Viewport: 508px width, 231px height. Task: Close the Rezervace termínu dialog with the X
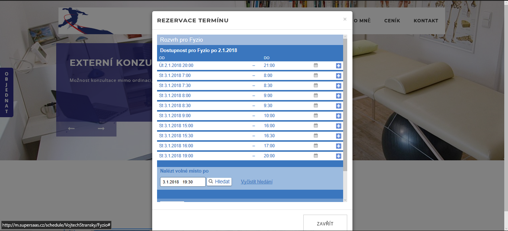tap(345, 19)
